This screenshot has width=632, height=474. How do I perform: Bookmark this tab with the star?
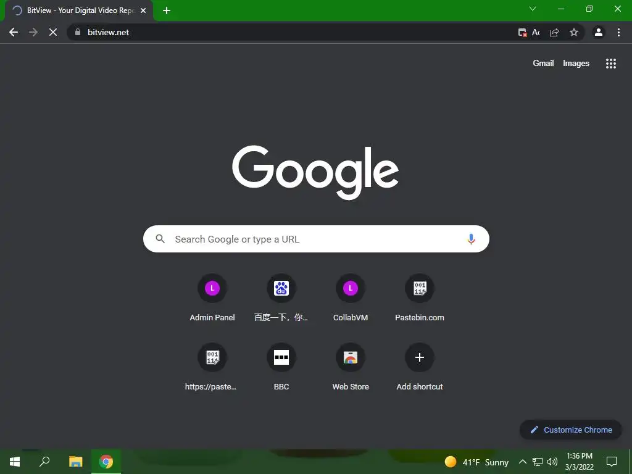pyautogui.click(x=574, y=32)
